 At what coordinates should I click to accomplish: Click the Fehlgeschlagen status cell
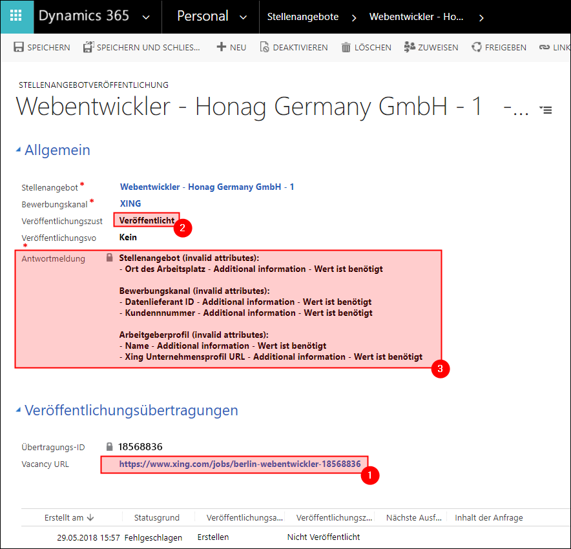[x=153, y=537]
